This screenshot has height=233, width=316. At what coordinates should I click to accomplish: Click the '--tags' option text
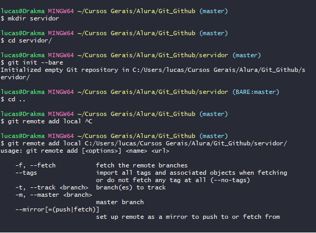26,173
